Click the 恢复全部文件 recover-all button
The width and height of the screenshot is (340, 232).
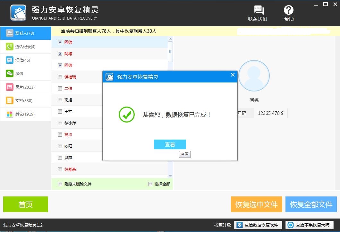[311, 204]
